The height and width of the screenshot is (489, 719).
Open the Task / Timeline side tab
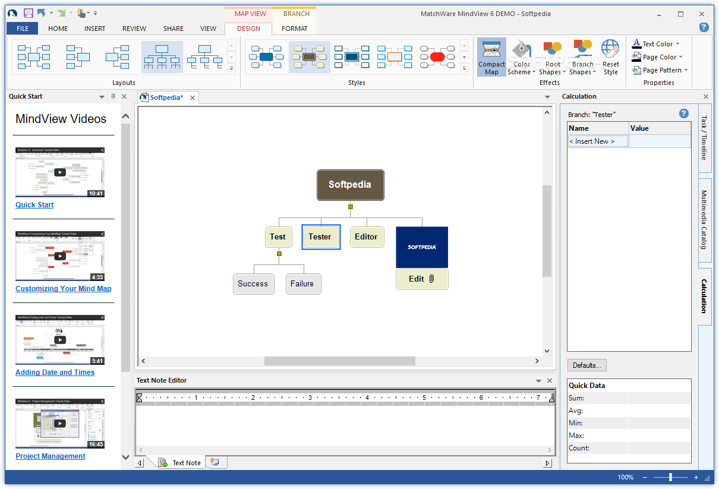(x=704, y=138)
